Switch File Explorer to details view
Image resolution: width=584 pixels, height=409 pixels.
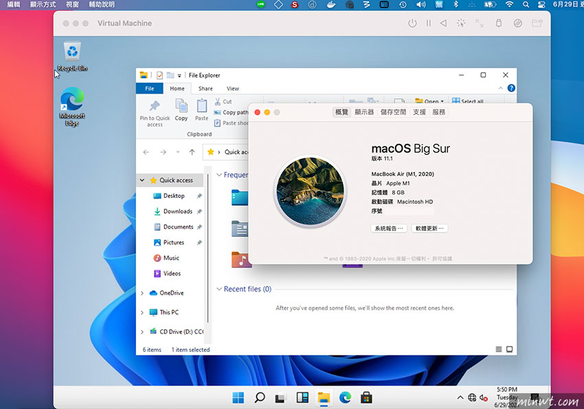coord(499,349)
